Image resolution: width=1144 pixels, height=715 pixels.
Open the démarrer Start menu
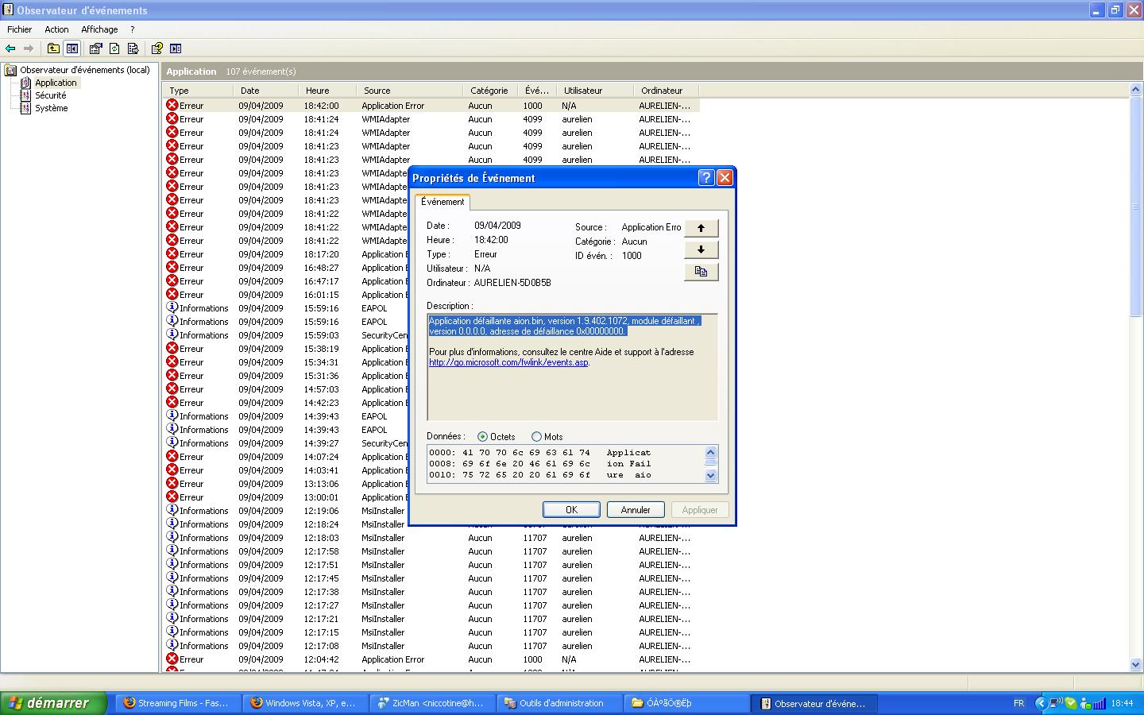click(52, 703)
